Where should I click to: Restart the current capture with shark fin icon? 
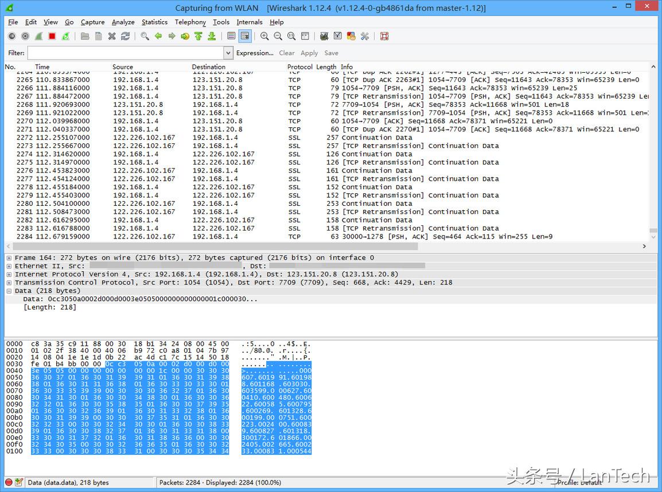pos(66,36)
